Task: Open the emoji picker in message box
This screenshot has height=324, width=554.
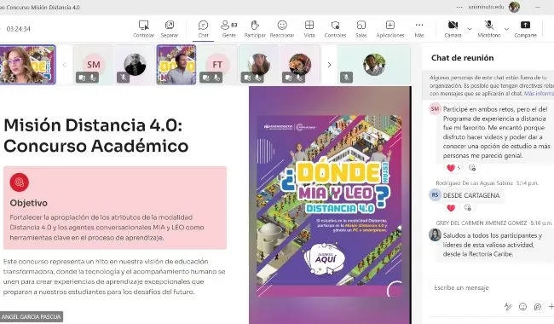Action: (x=522, y=307)
